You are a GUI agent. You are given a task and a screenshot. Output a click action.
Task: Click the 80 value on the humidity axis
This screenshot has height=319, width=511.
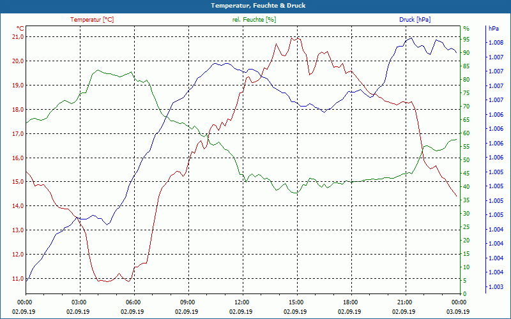[x=466, y=79]
